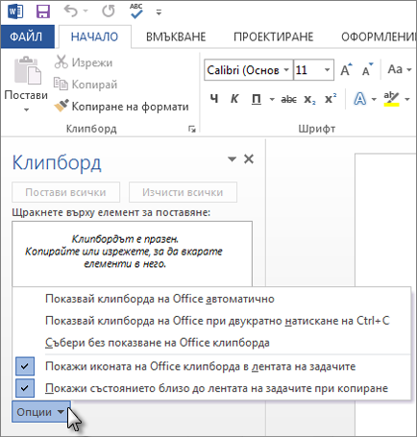Screen dimensions: 417x437
Task: Toggle Покажи състоянието близо до лентата option
Action: (211, 388)
